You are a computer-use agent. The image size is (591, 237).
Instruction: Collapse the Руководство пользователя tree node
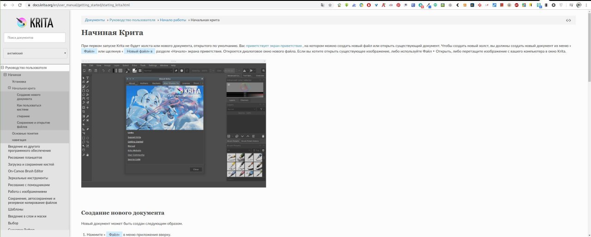point(2,67)
